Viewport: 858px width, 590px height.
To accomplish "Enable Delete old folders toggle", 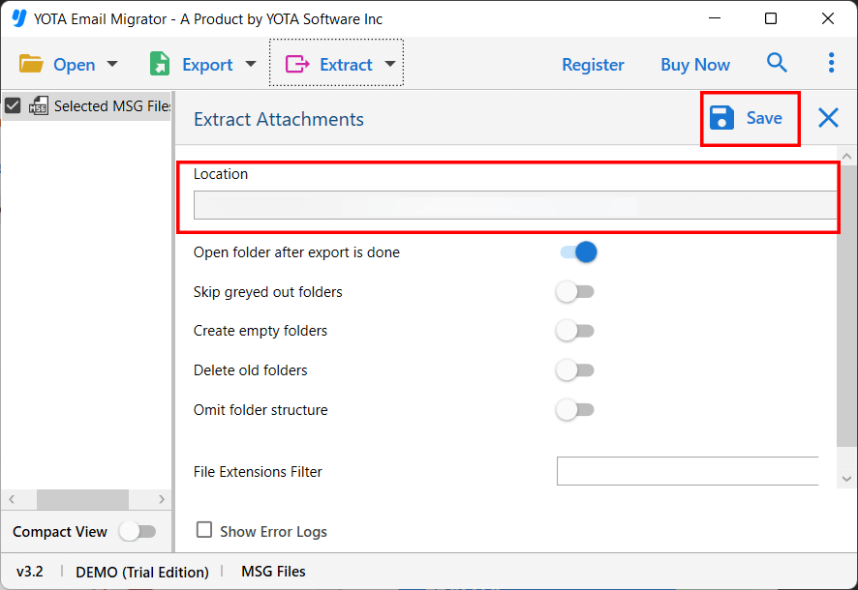I will pyautogui.click(x=574, y=370).
